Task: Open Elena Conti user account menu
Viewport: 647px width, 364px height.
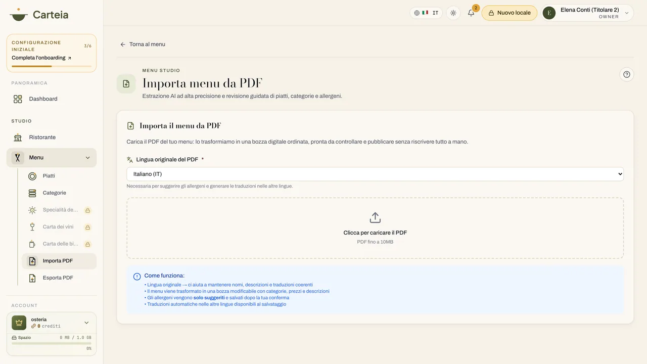Action: (587, 13)
